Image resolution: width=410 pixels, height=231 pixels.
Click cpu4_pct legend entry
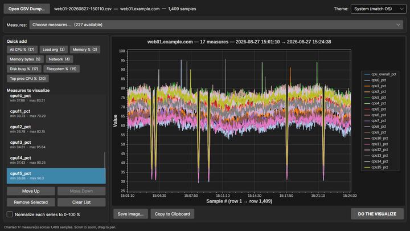click(375, 103)
